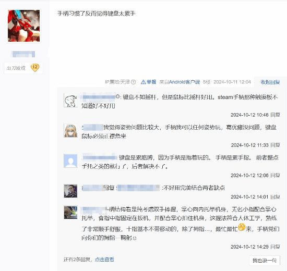The image size is (287, 271).
Task: Reply to the 10:46 comment
Action: 276,115
